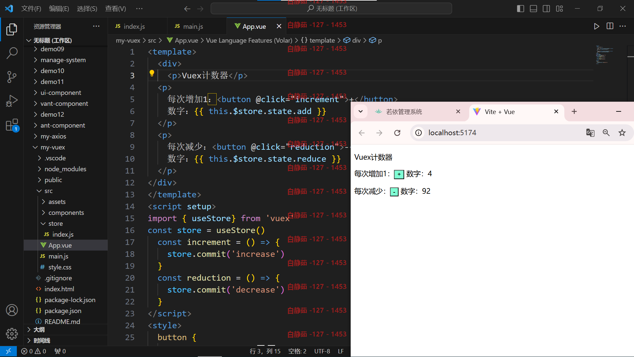Open the Manage gear icon
Viewport: 634px width, 357px height.
(12, 334)
